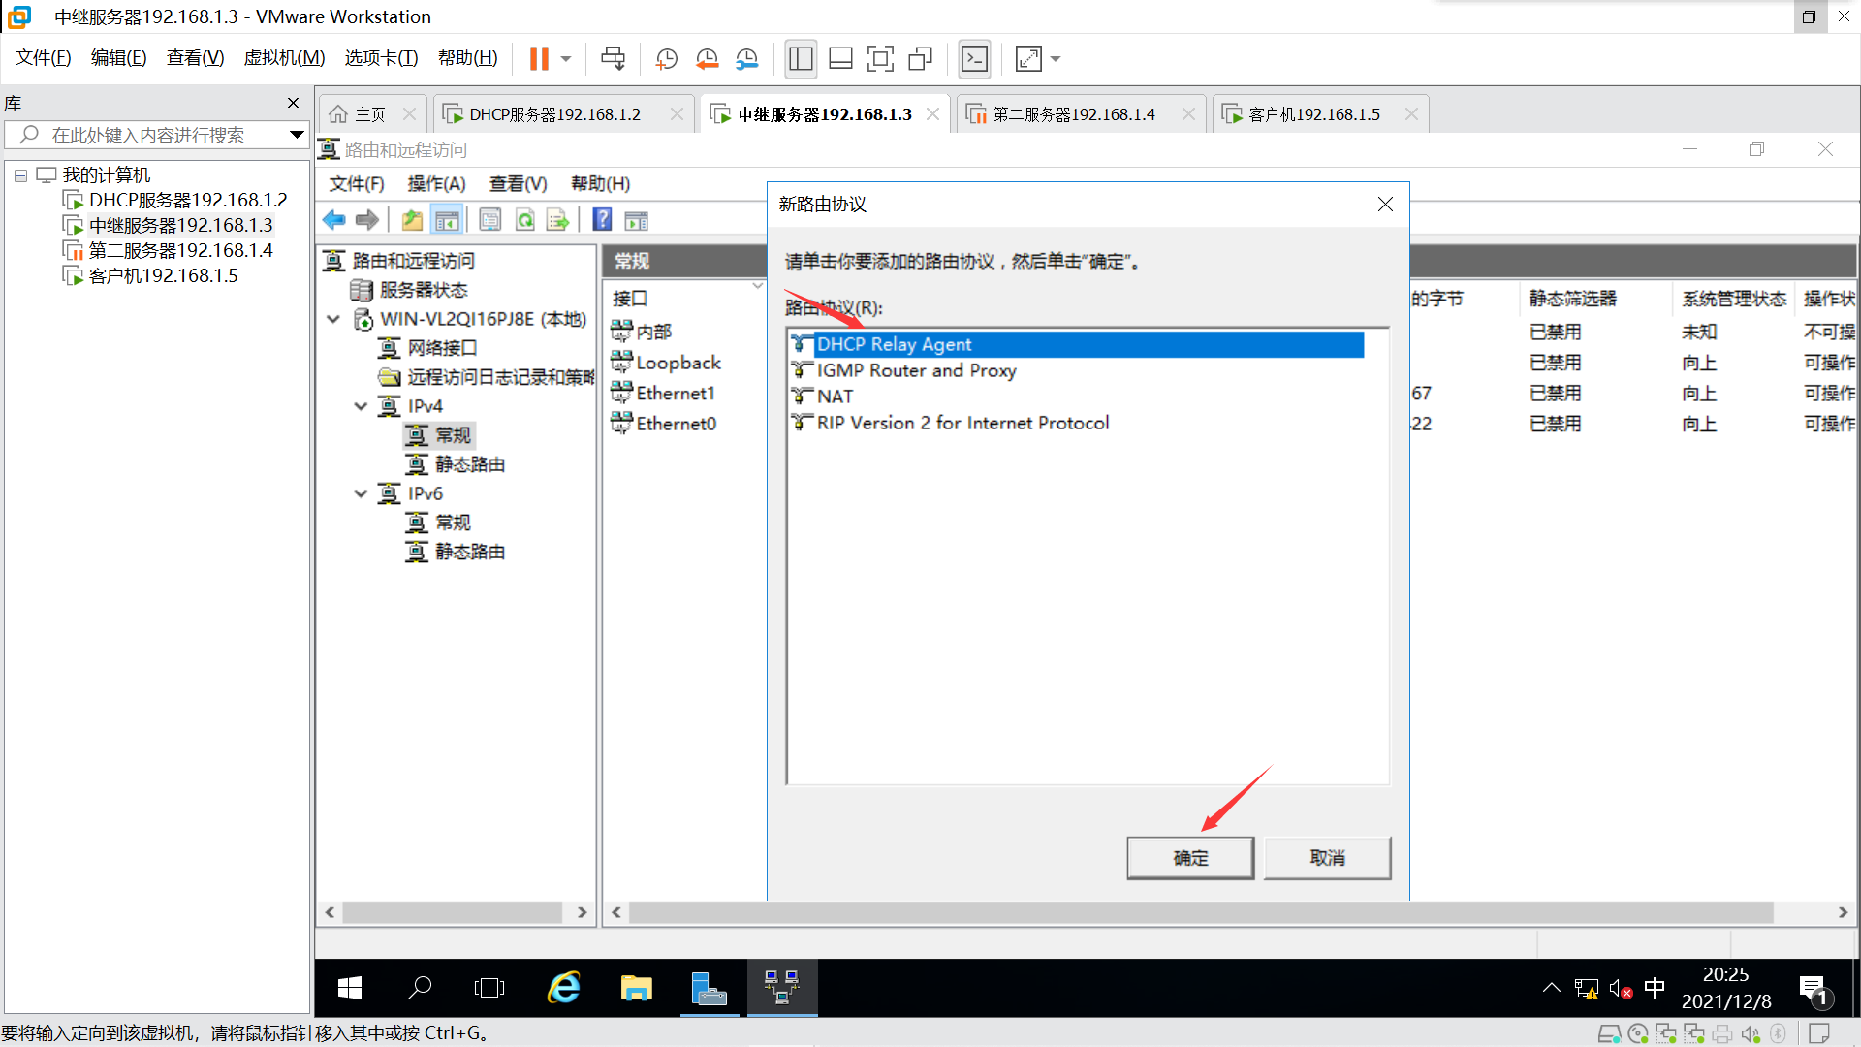Click the blue help question mark icon
Image resolution: width=1861 pixels, height=1047 pixels.
click(602, 220)
